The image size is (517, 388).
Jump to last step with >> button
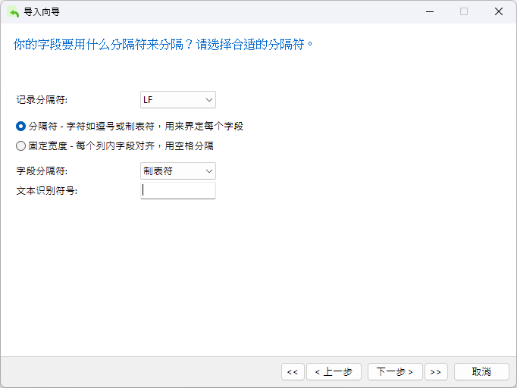[x=436, y=372]
